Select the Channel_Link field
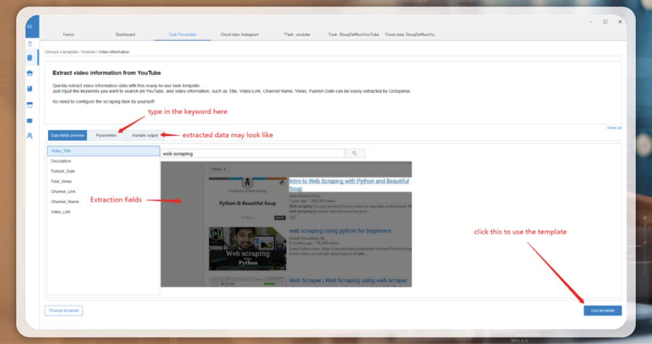This screenshot has width=652, height=344. click(104, 192)
